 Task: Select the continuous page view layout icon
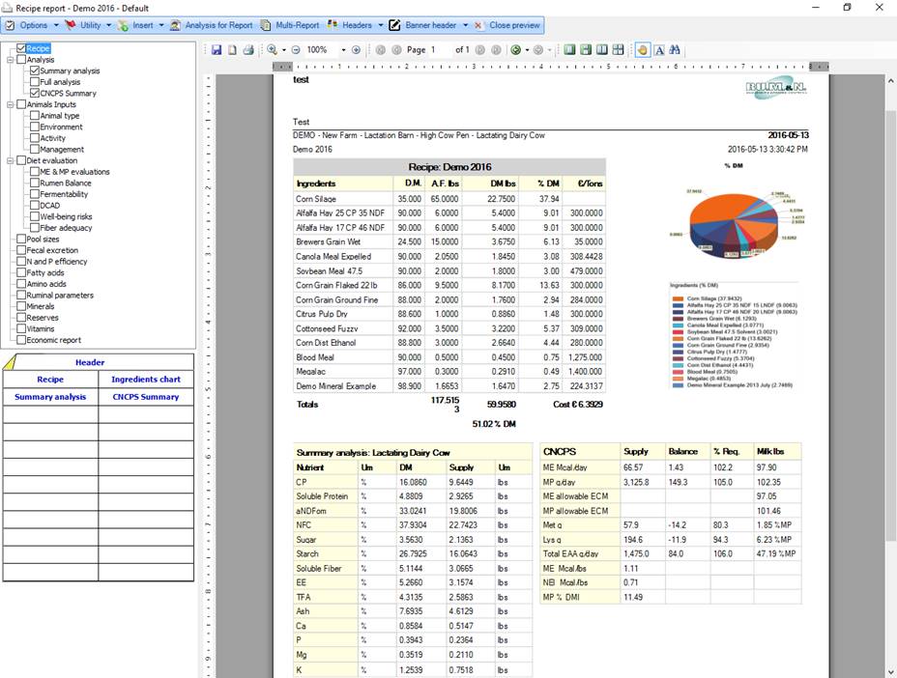(x=586, y=49)
